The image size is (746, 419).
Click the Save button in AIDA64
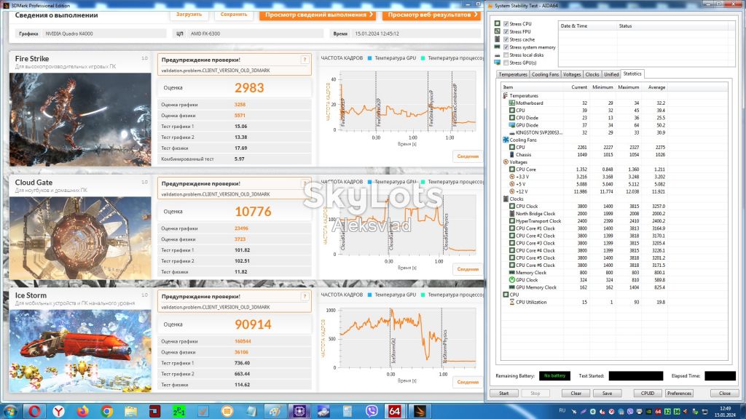click(607, 394)
